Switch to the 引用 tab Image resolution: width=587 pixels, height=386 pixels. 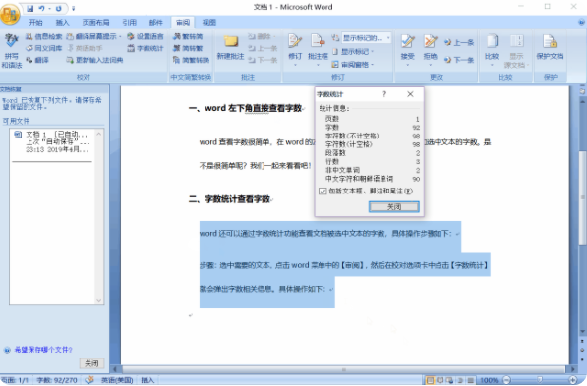(129, 22)
